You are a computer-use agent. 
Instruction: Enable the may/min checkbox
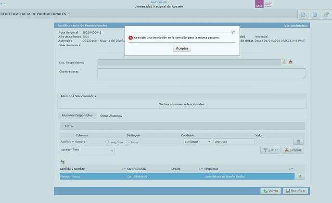tap(107, 141)
